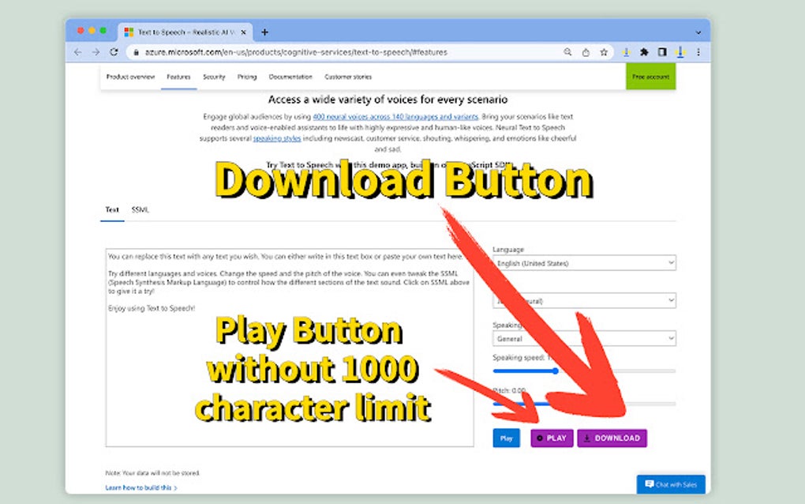The image size is (805, 504).
Task: Click the green Free account button
Action: pyautogui.click(x=650, y=77)
